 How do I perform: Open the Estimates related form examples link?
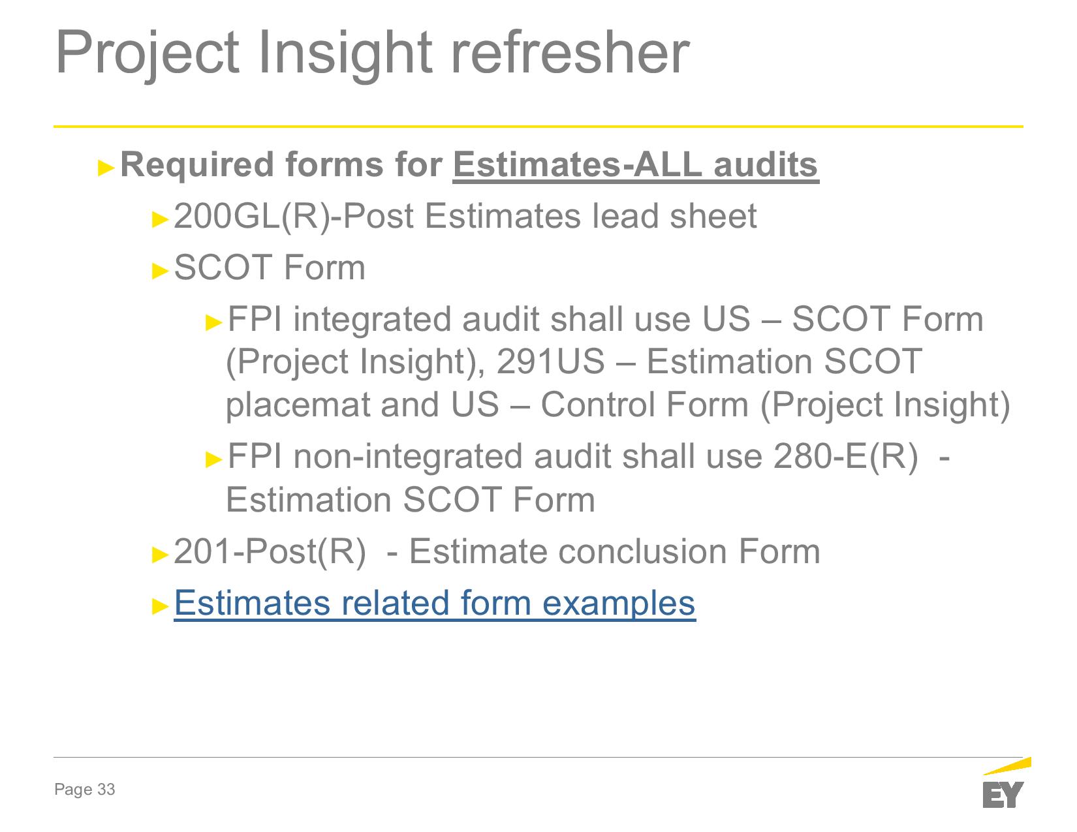[435, 602]
